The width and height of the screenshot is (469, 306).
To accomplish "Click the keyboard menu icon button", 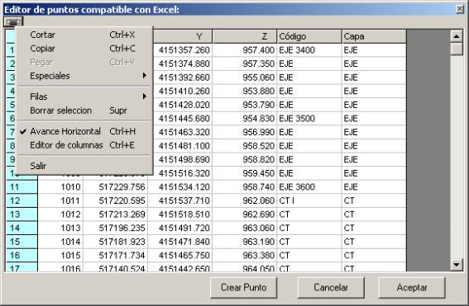I will tap(13, 21).
